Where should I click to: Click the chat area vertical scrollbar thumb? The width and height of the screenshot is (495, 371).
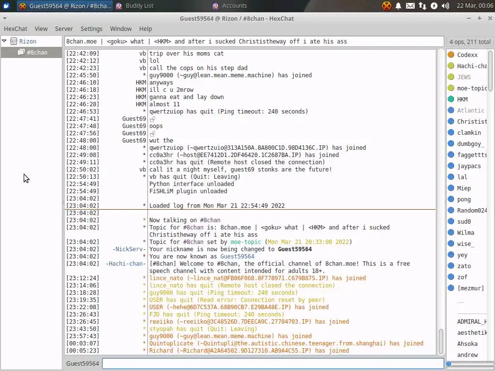point(441,342)
